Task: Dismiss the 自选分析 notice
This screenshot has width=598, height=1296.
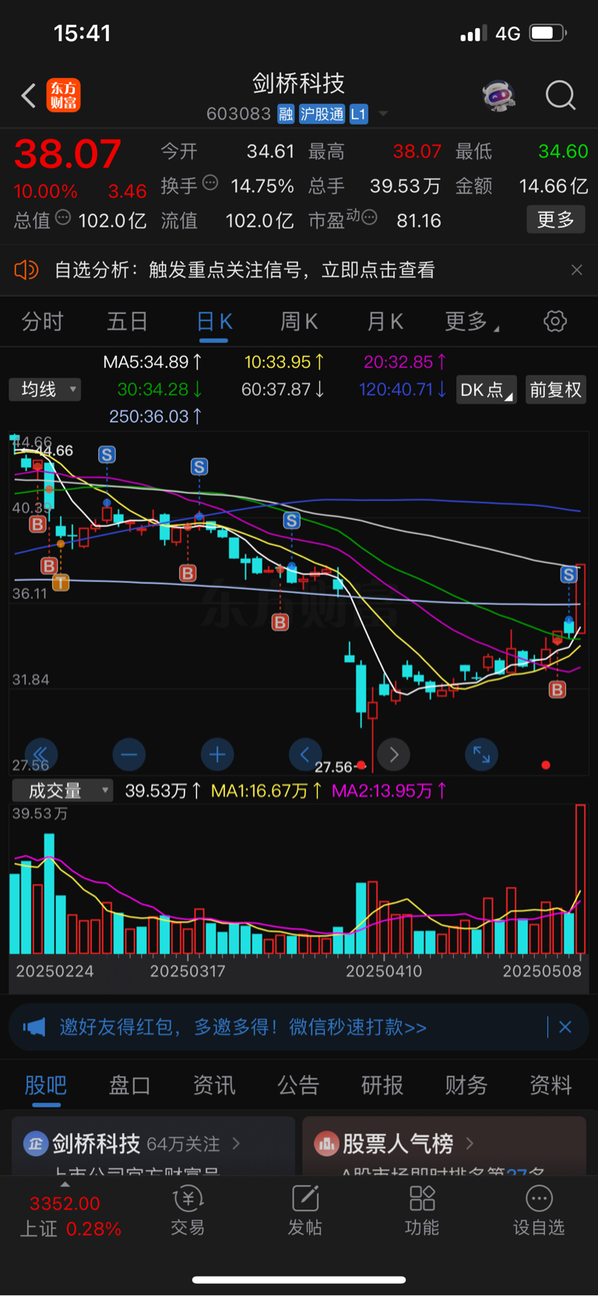Action: pyautogui.click(x=576, y=270)
